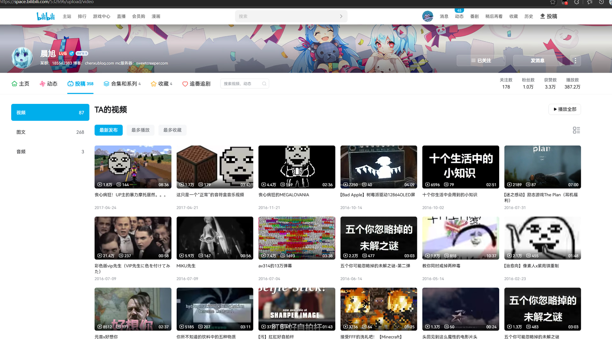Click the 已关注 follow button
The image size is (612, 340).
[481, 61]
